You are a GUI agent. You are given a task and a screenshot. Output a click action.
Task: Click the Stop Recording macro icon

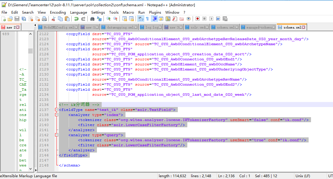204,19
